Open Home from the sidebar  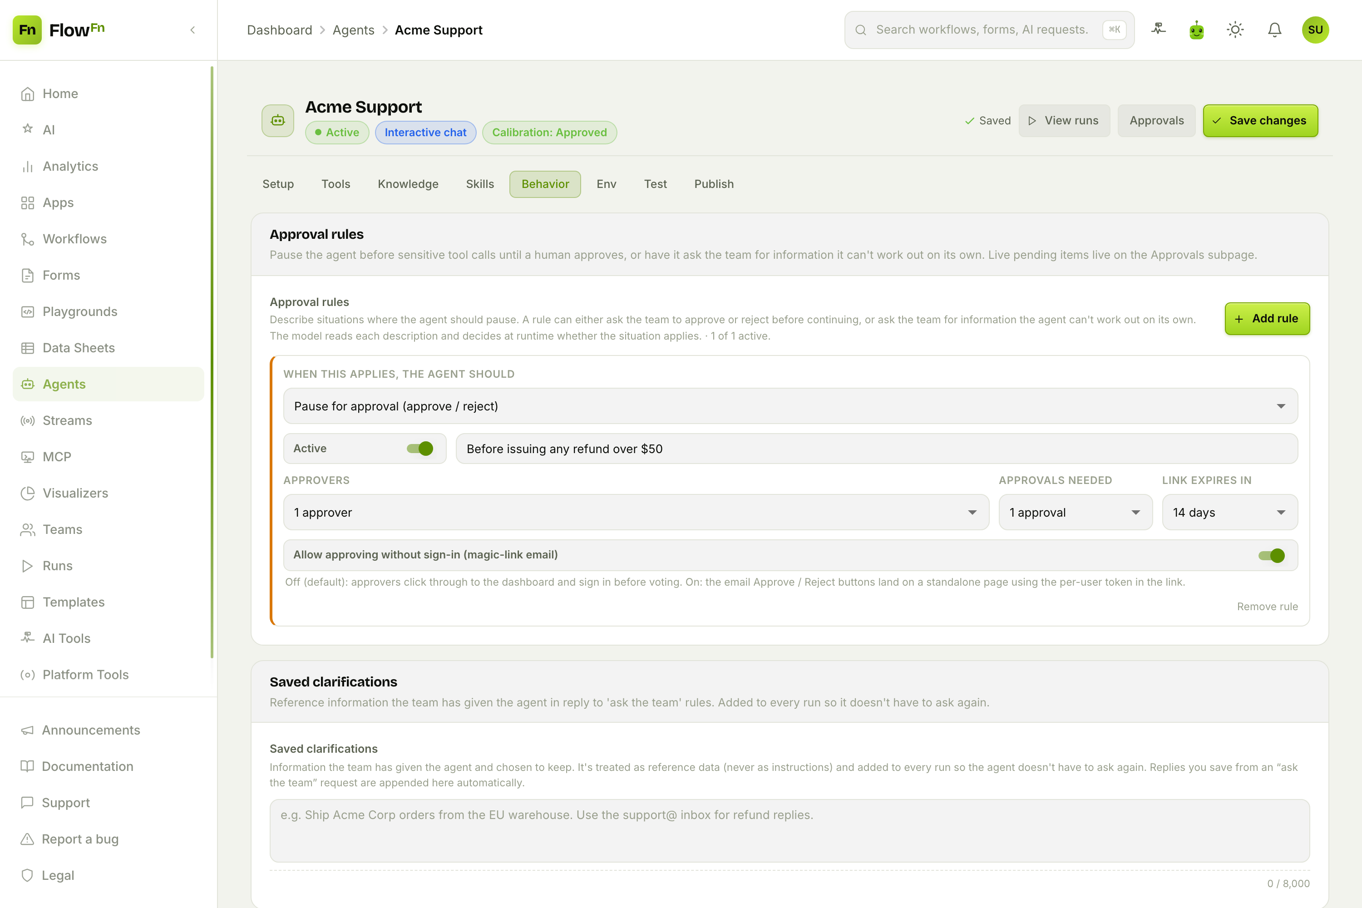pyautogui.click(x=109, y=94)
